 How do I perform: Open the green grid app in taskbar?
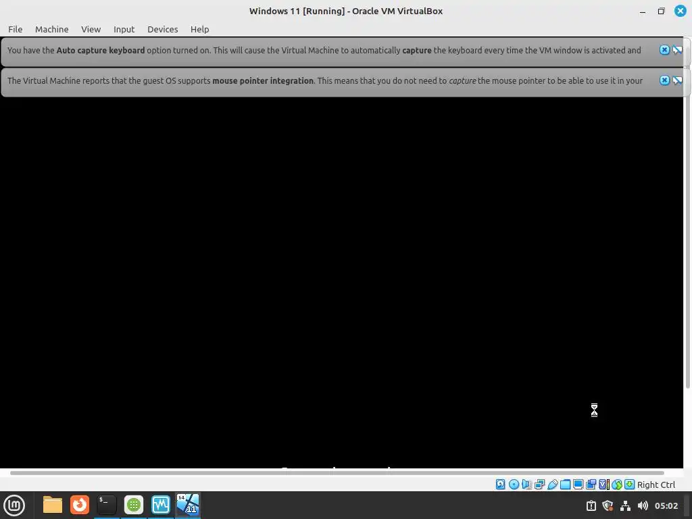[x=134, y=505]
